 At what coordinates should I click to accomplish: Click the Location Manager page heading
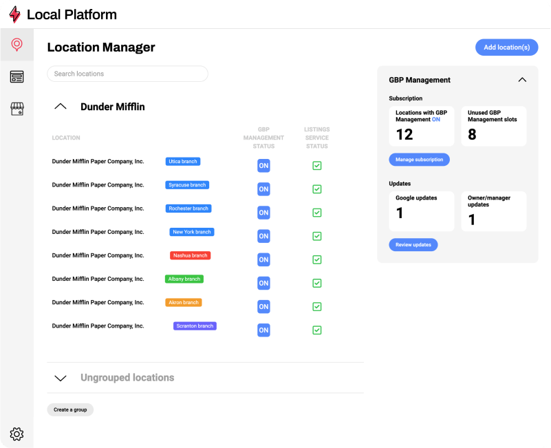pyautogui.click(x=101, y=47)
